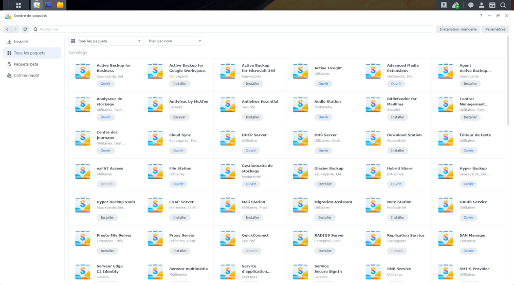Open the DSM main menu grid icon

tap(19, 5)
